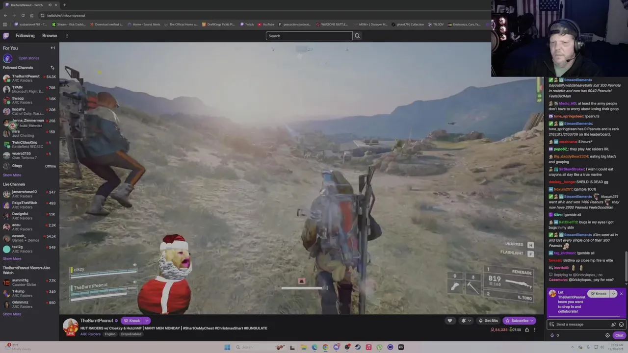Open TheBurntPeanut followed channel row
628x353 pixels.
pyautogui.click(x=29, y=78)
